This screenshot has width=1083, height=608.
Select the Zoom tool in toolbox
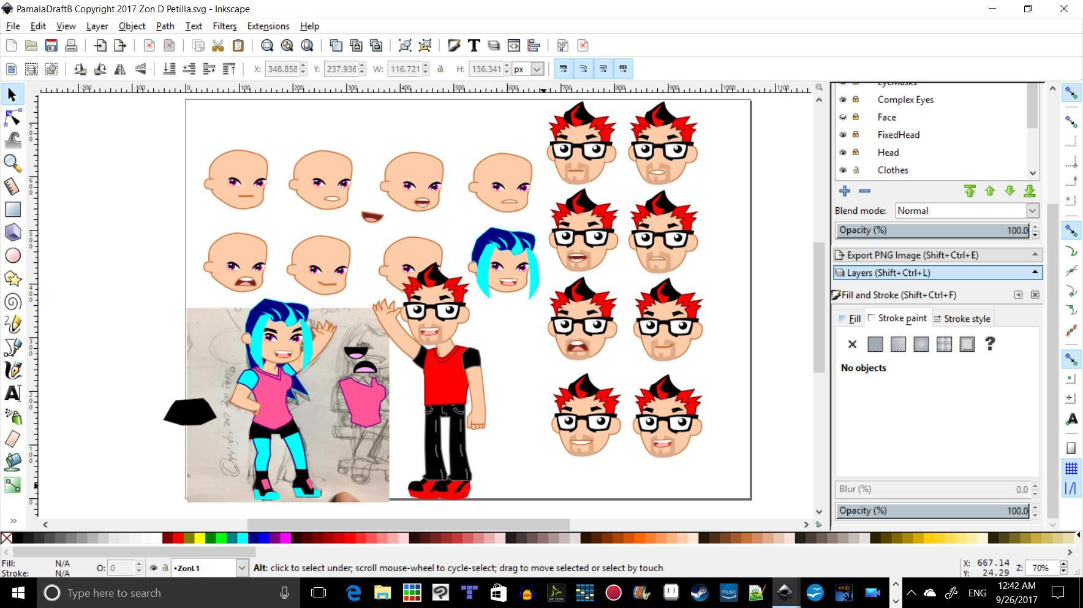[x=13, y=163]
